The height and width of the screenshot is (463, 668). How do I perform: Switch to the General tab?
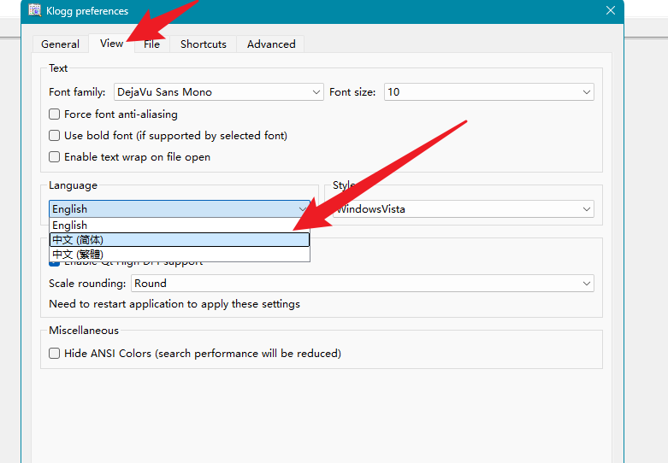(60, 44)
